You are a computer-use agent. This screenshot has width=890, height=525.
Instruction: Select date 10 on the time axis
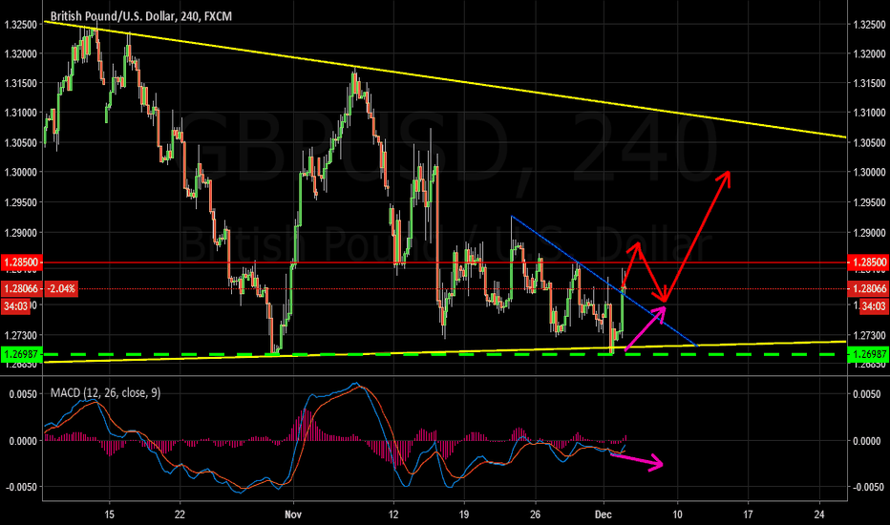click(x=677, y=514)
